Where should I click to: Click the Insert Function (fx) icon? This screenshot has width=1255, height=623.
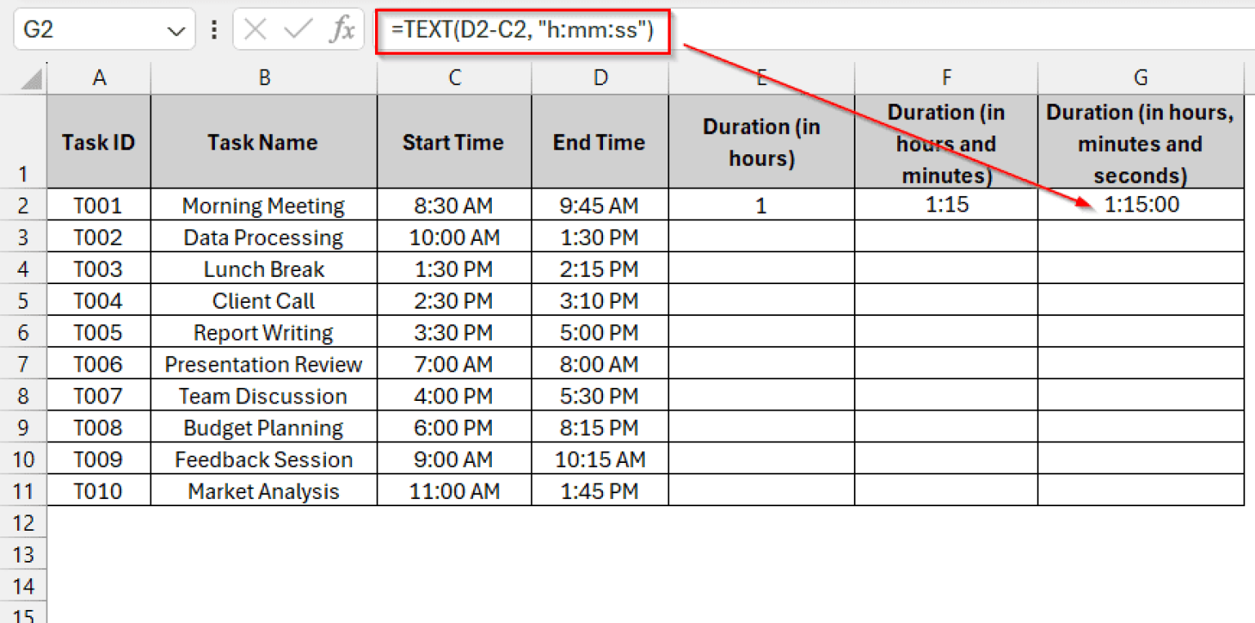coord(341,29)
